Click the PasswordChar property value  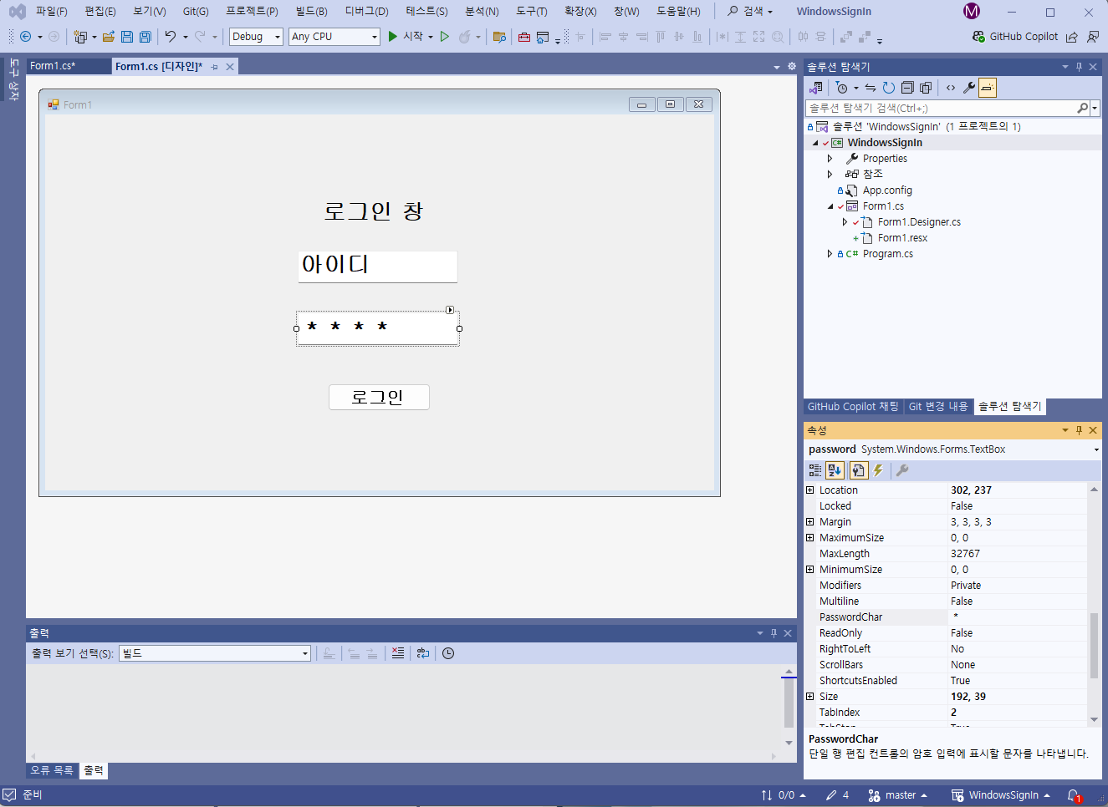[1017, 617]
